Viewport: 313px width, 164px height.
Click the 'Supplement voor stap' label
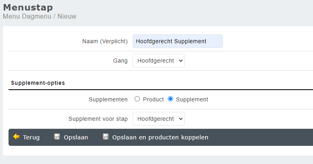point(98,119)
